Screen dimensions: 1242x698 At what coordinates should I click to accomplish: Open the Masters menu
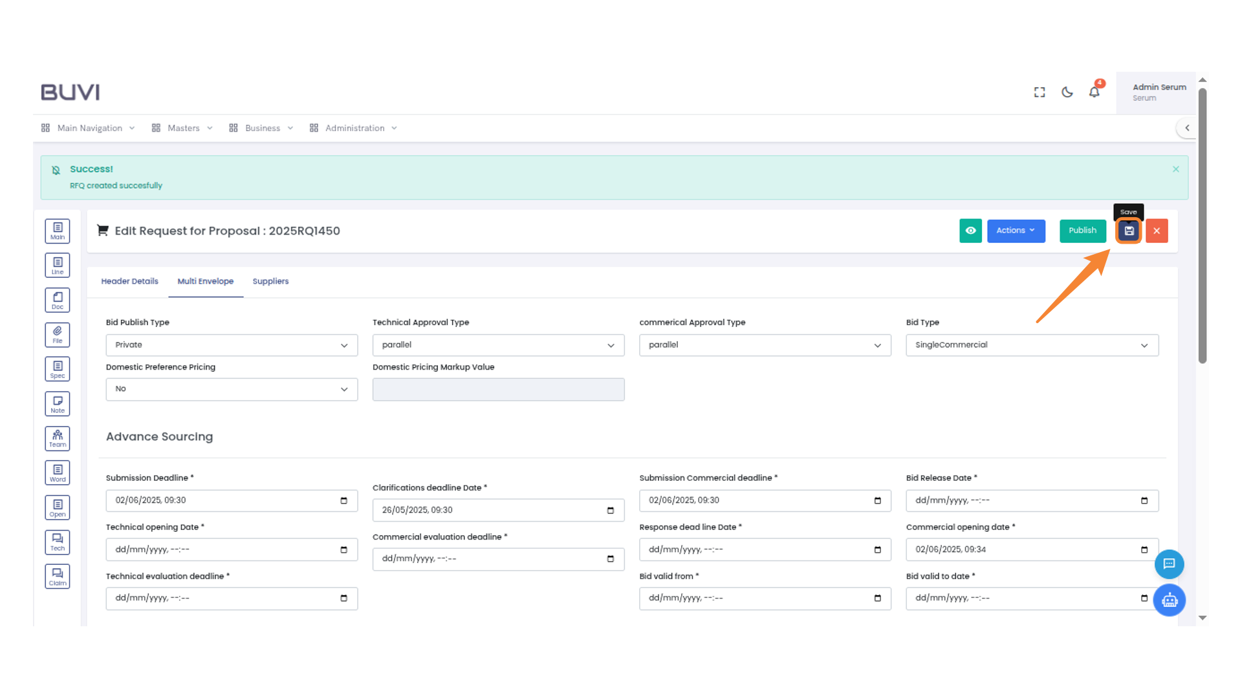pyautogui.click(x=183, y=128)
